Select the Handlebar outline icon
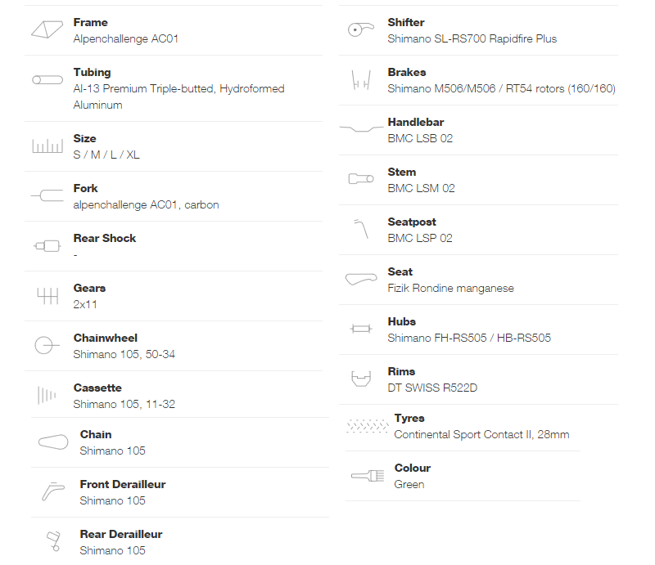This screenshot has width=655, height=565. point(361,128)
